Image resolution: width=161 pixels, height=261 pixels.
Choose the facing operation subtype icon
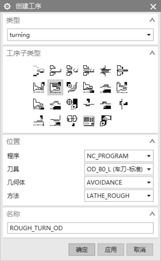pyautogui.click(x=39, y=87)
